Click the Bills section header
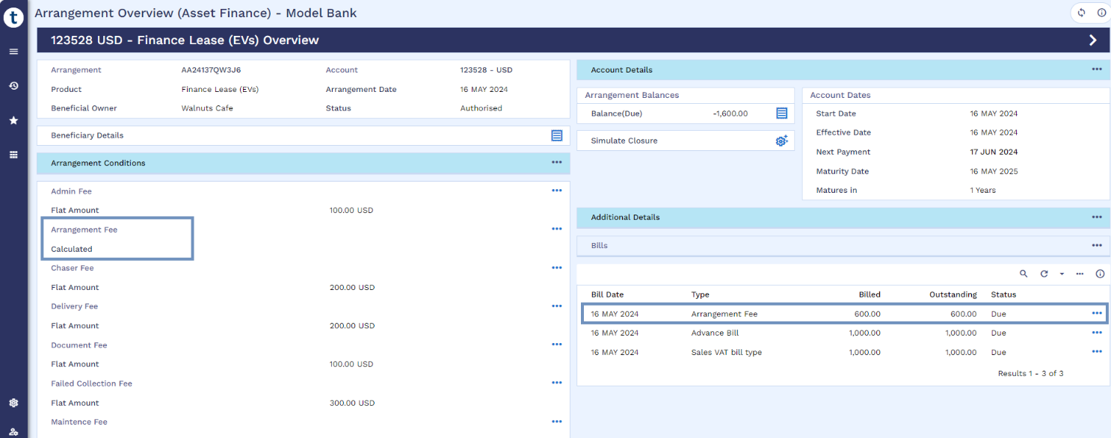 tap(843, 245)
